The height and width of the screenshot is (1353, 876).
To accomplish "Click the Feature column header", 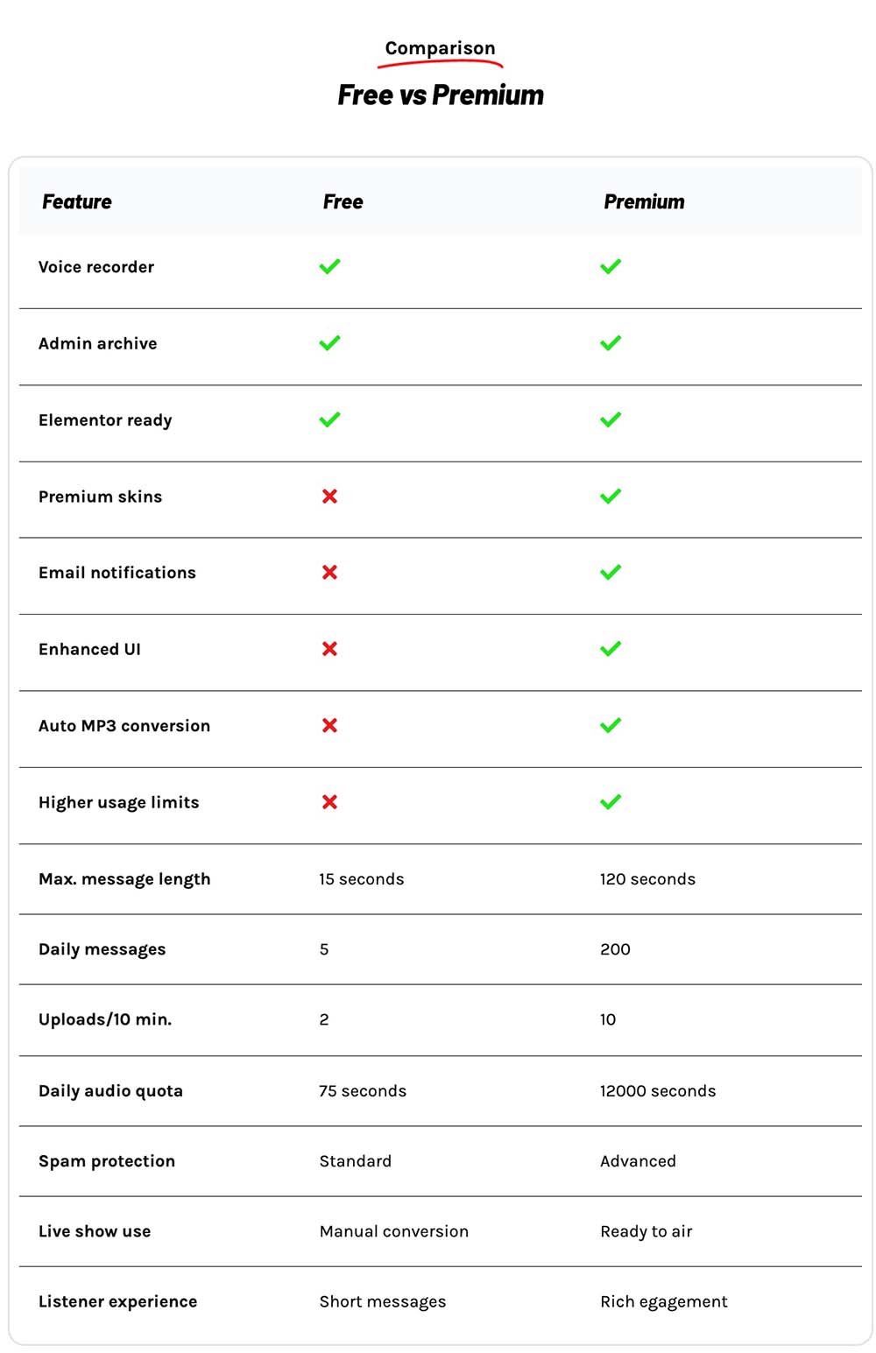I will [x=77, y=202].
